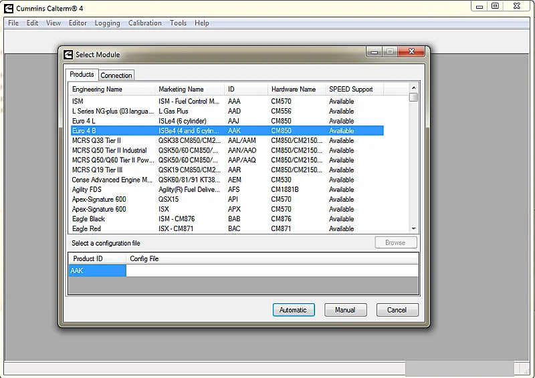Screen dimensions: 535x378
Task: Select the Eagle Red row
Action: (x=227, y=228)
